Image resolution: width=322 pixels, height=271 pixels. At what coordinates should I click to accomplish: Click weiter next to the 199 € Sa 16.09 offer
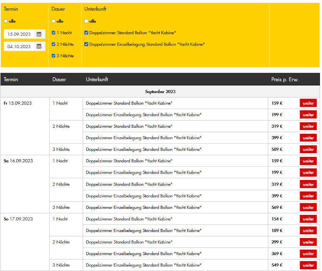[308, 172]
